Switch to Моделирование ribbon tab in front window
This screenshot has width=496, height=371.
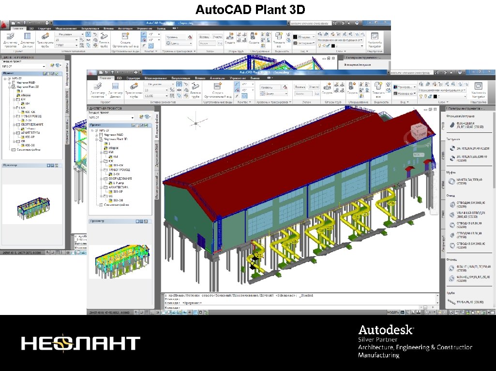coord(156,78)
